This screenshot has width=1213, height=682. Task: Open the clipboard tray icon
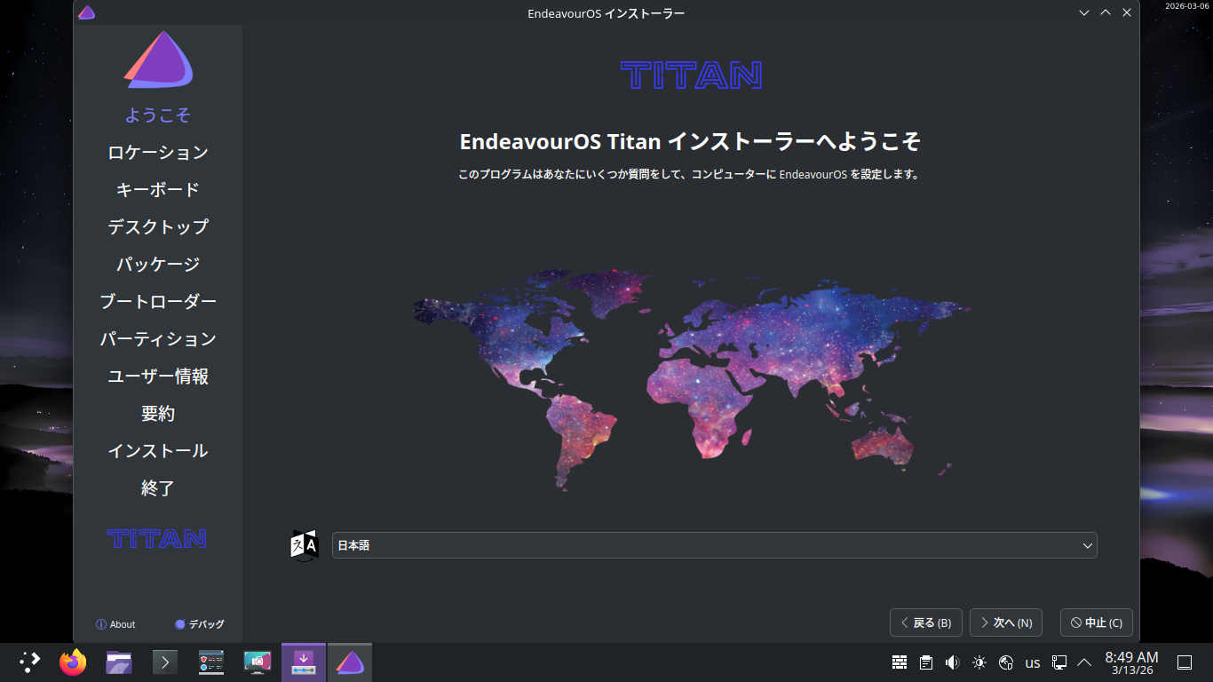tap(926, 662)
